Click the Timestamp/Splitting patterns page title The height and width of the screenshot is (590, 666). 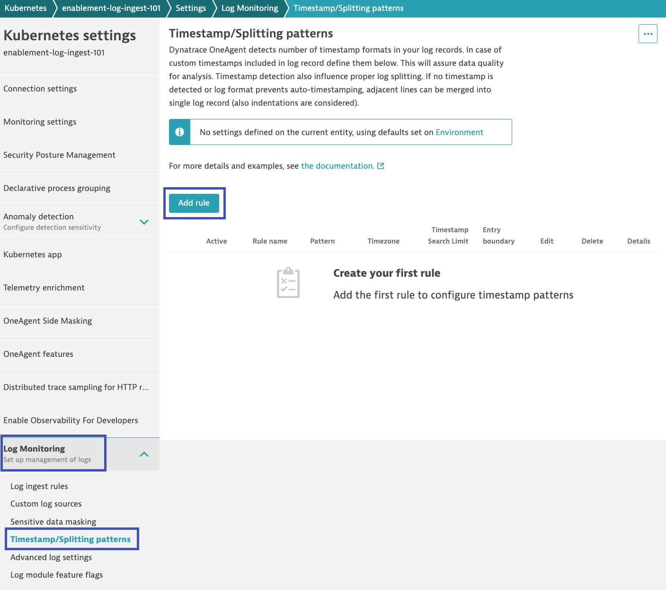click(251, 33)
